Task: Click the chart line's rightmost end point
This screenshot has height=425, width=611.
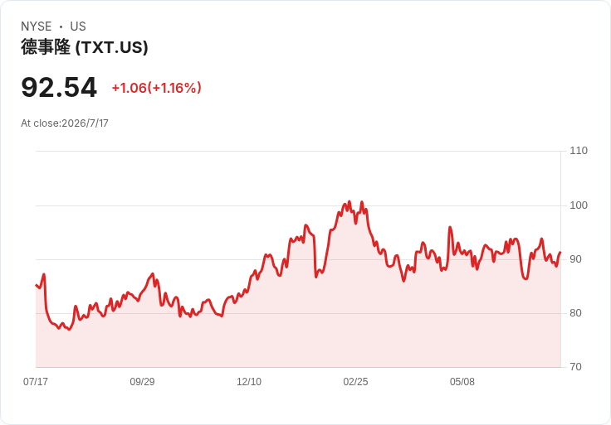Action: [x=560, y=253]
